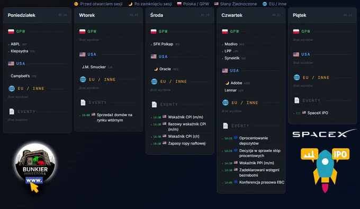Viewport: 360px width, 209px height.
Task: Select Modivo in Thursday's GPW list
Action: (231, 44)
